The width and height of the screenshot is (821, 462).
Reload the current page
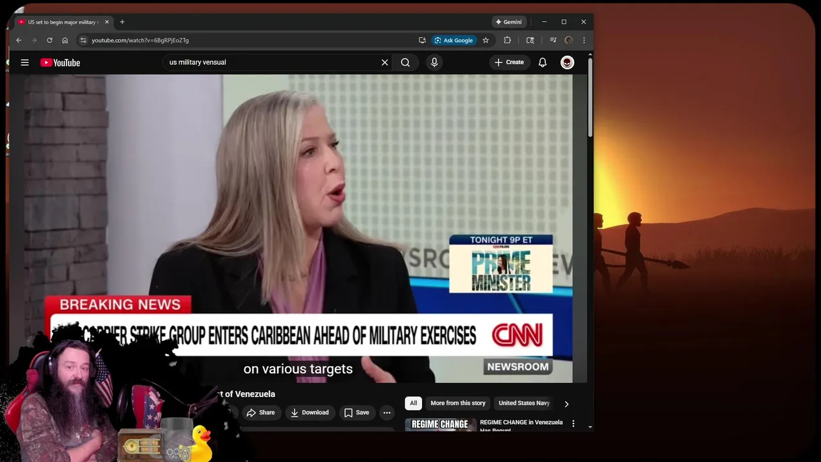(49, 40)
